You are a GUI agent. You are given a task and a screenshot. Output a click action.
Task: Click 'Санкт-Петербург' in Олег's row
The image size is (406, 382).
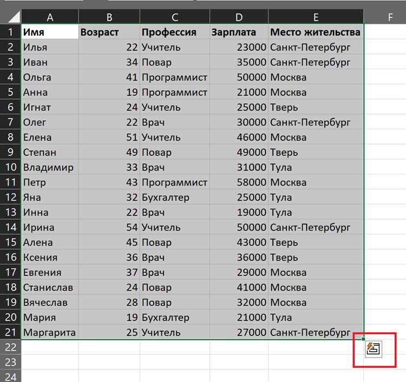(316, 122)
